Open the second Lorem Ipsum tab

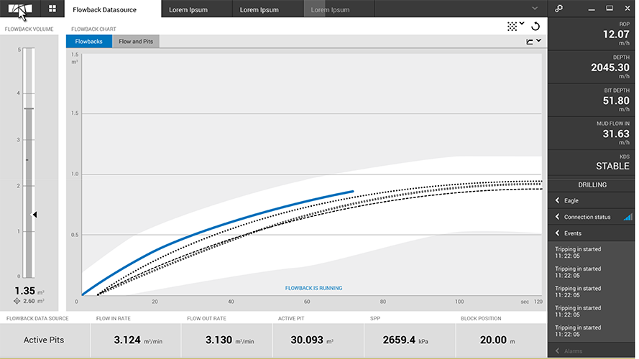click(259, 10)
